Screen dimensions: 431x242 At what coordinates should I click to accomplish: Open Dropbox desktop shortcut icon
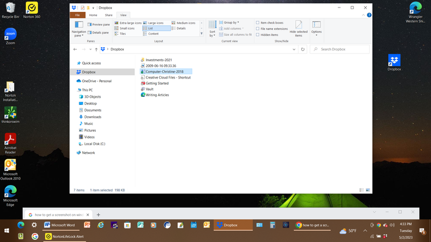(394, 62)
